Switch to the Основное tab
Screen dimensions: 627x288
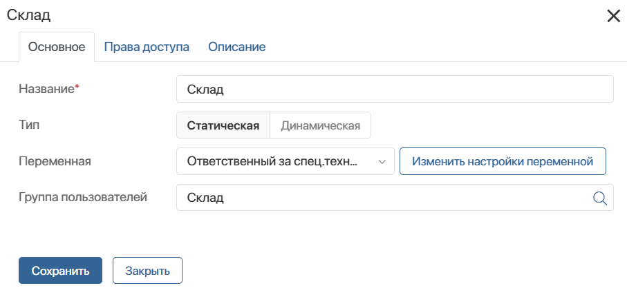[57, 47]
